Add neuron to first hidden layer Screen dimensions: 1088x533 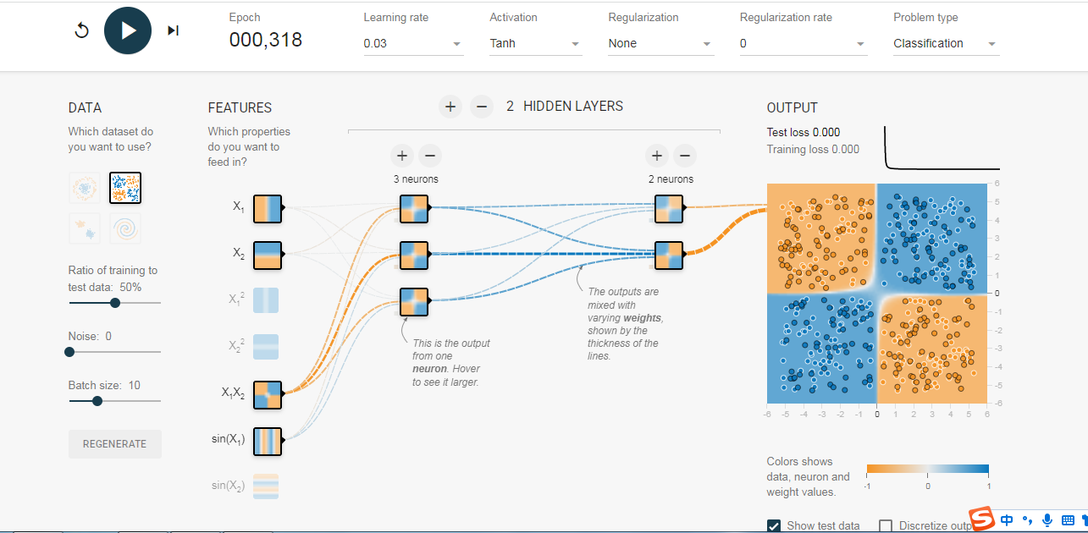(401, 156)
